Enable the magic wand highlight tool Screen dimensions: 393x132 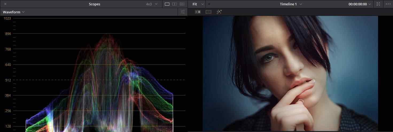[219, 12]
